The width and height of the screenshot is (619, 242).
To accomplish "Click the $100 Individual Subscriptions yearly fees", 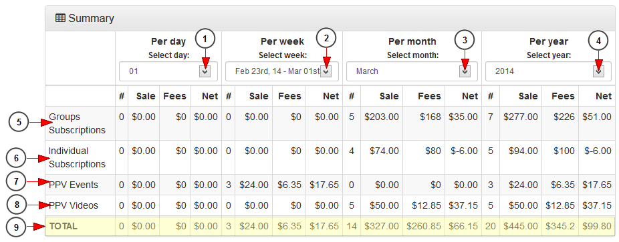I will tap(564, 151).
